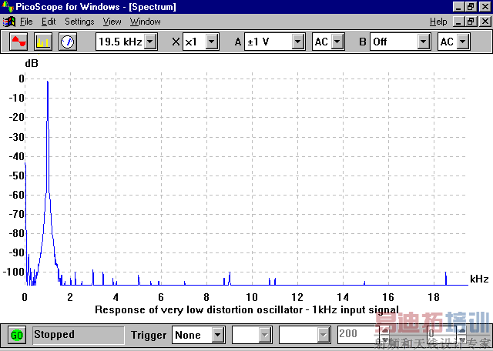493x351 pixels.
Task: Minimize the PicoScope main window
Action: coord(459,7)
